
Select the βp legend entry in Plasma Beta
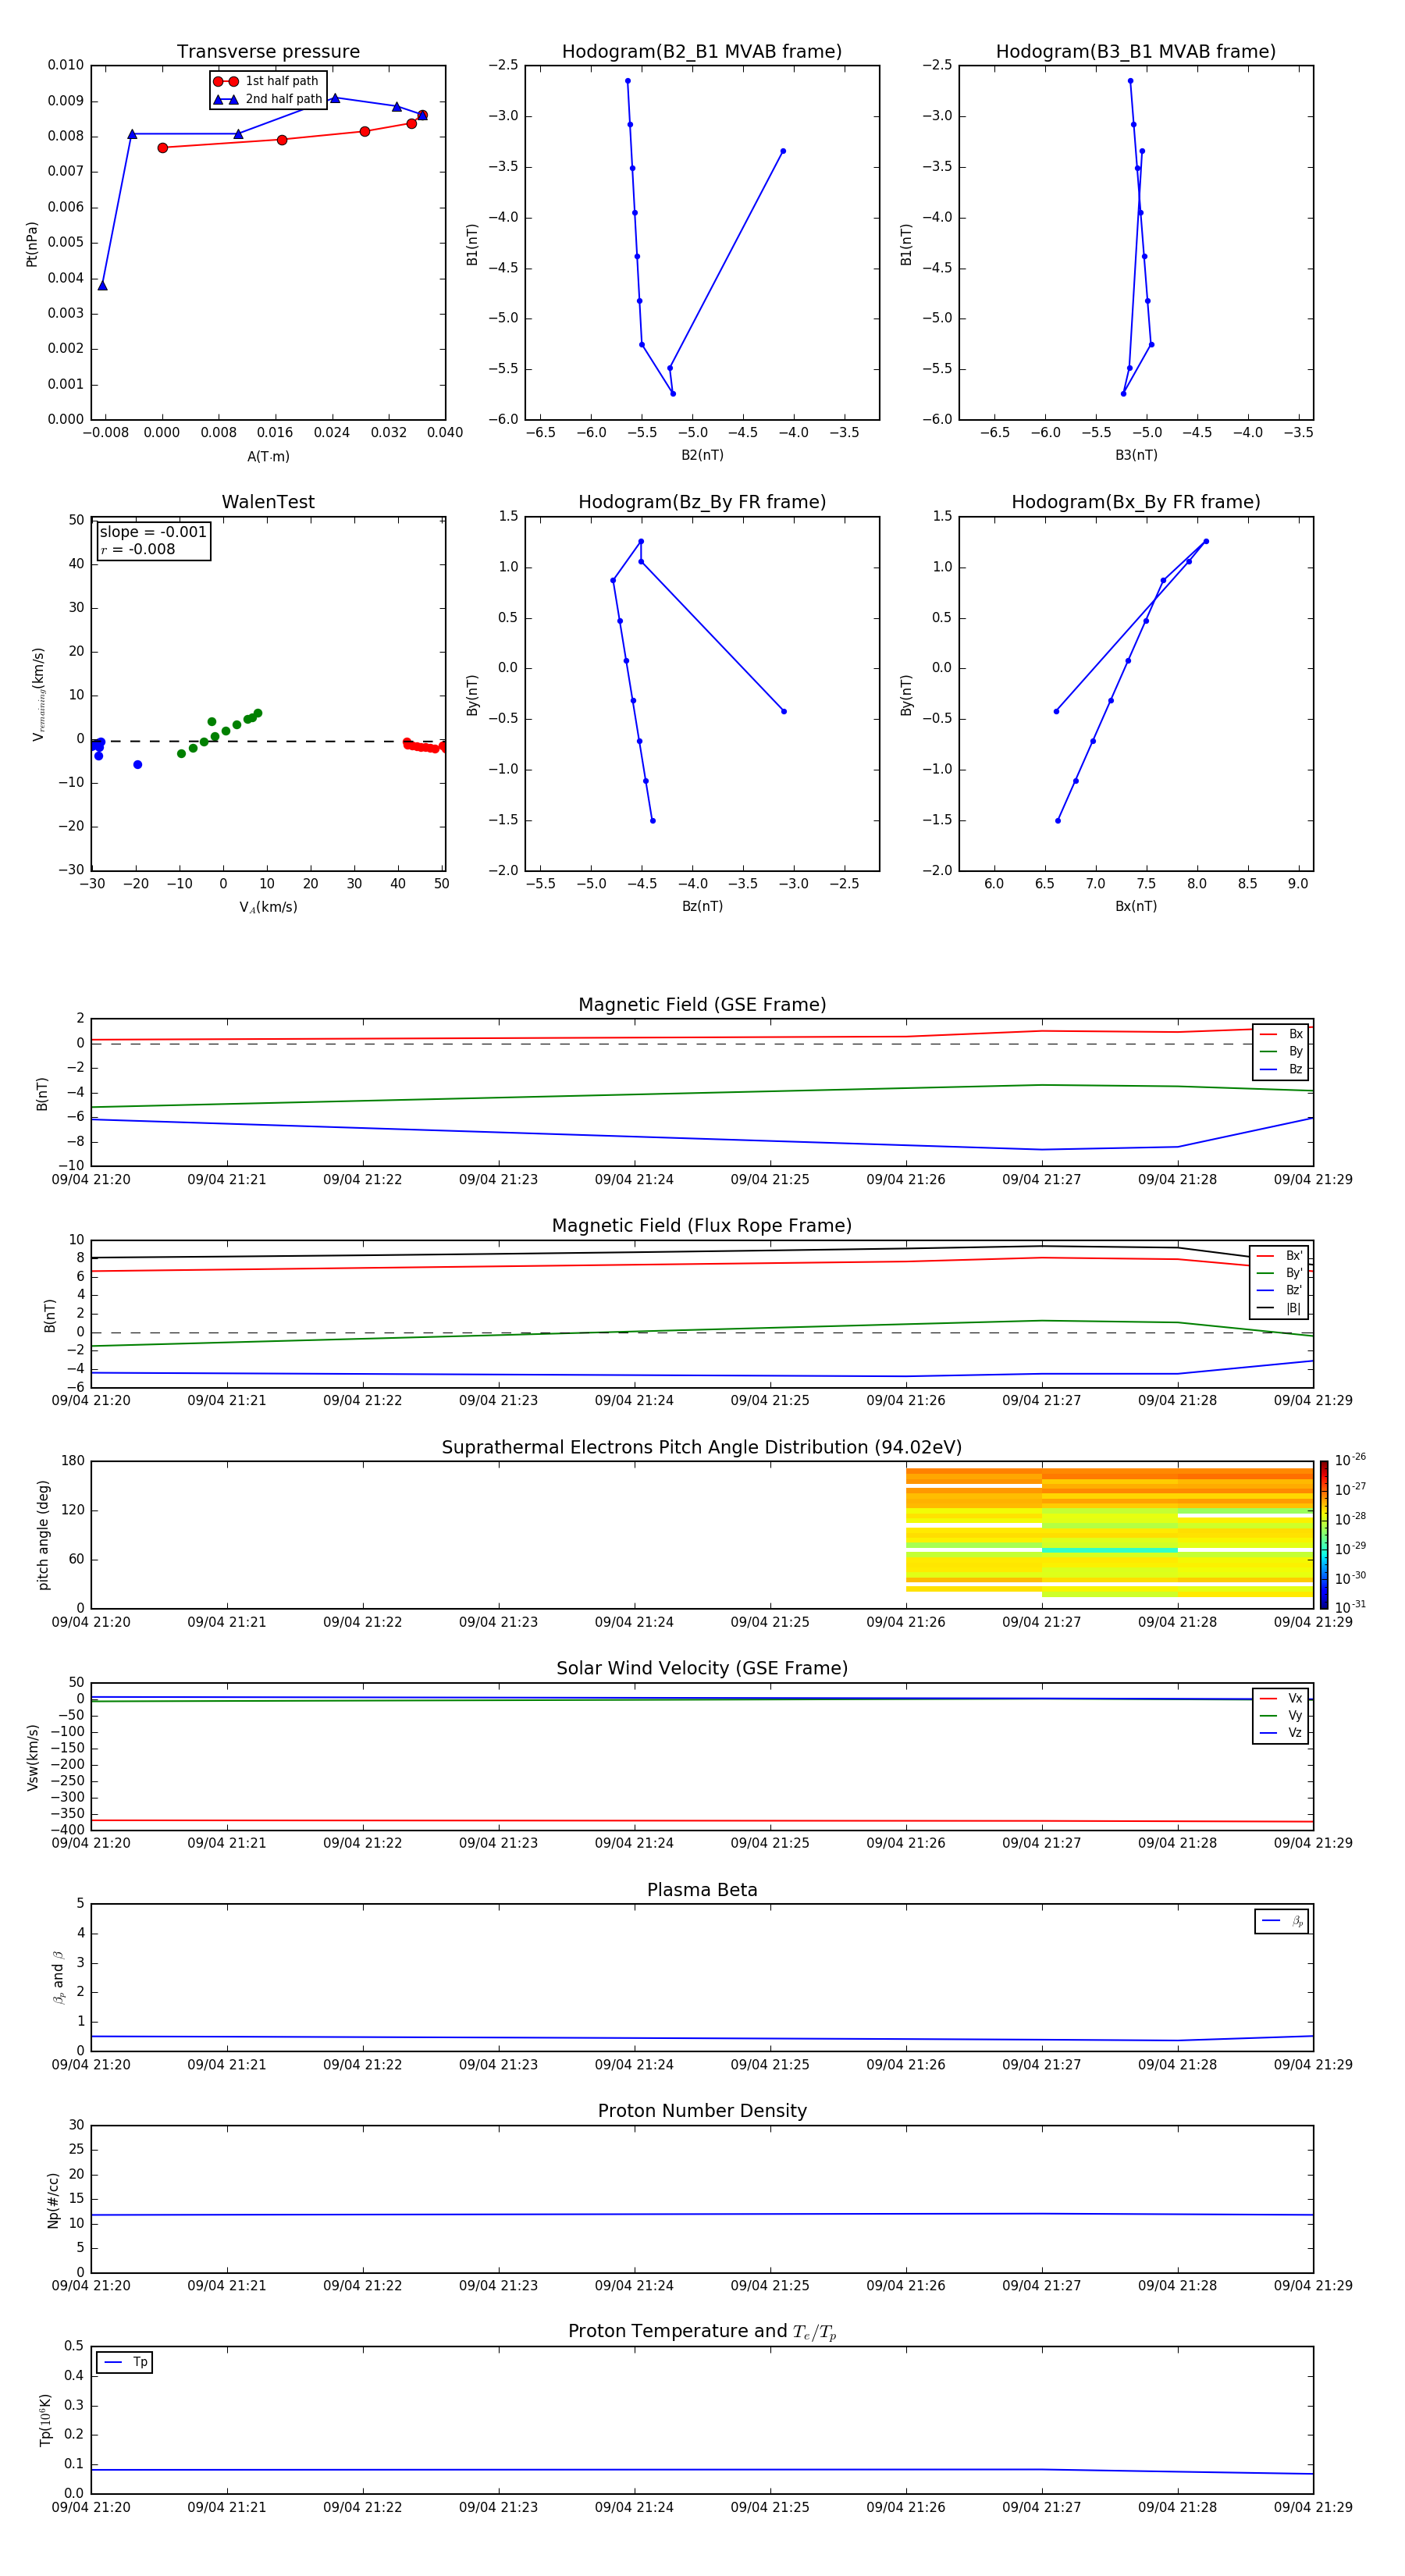pos(1282,1921)
